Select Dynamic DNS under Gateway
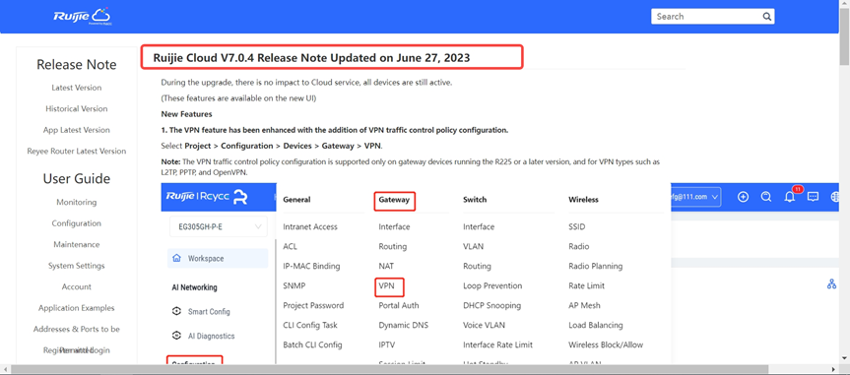The width and height of the screenshot is (850, 375). [x=403, y=325]
